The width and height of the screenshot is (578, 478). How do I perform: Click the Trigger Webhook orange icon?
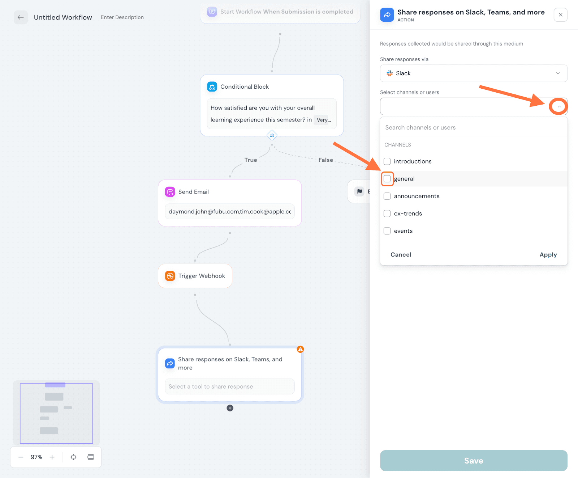(170, 276)
